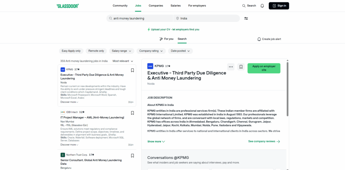Click Create job alert
The height and width of the screenshot is (170, 345).
269,39
